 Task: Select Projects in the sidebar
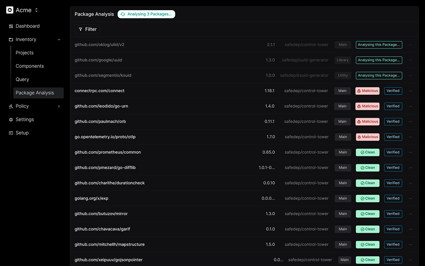coord(24,52)
